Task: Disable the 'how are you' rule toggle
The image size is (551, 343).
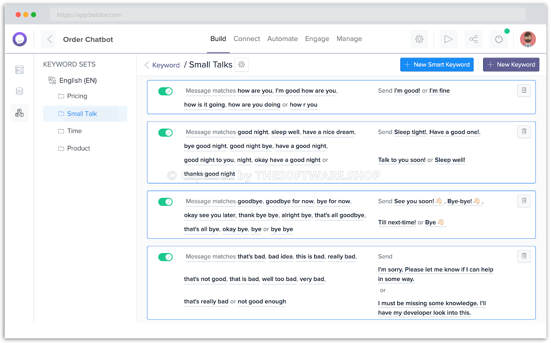Action: [x=165, y=91]
